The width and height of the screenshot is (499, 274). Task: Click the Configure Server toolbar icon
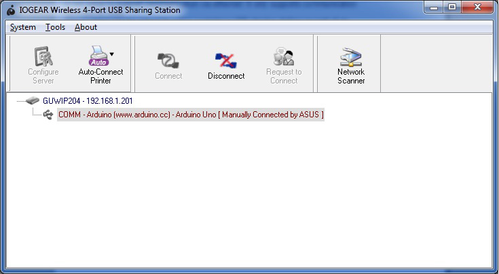(x=43, y=56)
